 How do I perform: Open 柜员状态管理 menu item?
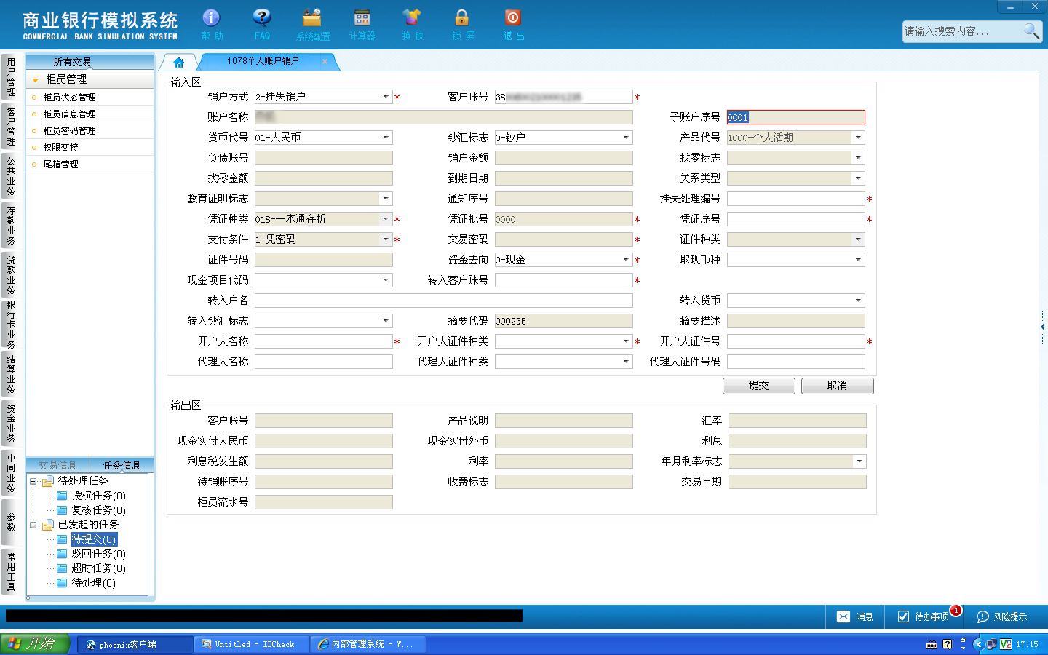pyautogui.click(x=69, y=97)
